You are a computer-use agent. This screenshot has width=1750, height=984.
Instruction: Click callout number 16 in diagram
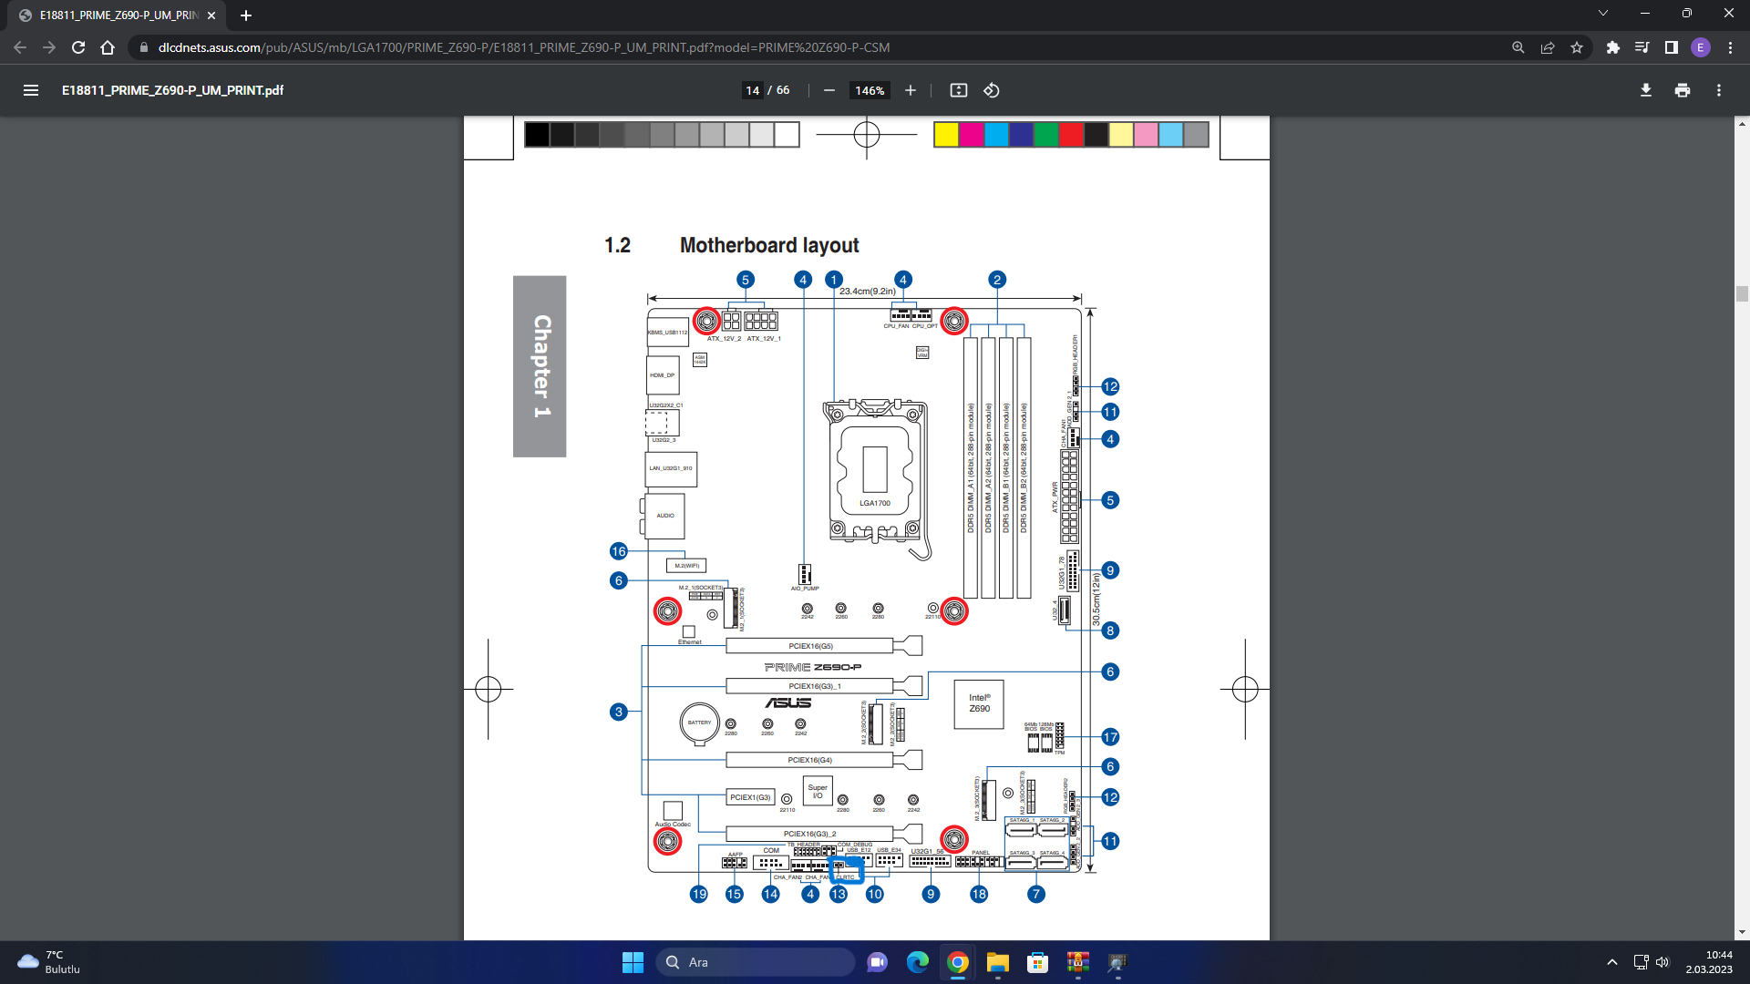click(x=619, y=551)
